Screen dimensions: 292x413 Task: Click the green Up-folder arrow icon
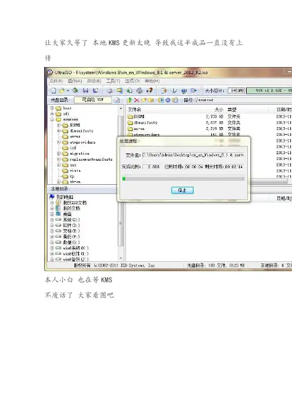coord(130,100)
